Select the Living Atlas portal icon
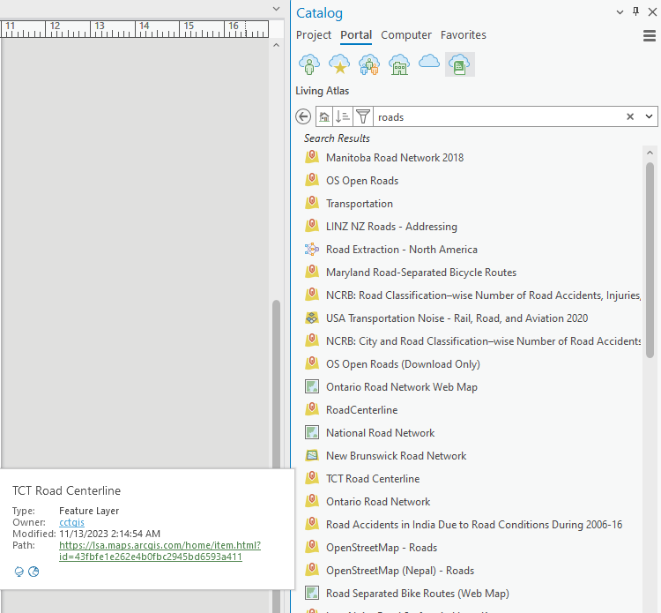This screenshot has width=661, height=613. 459,64
